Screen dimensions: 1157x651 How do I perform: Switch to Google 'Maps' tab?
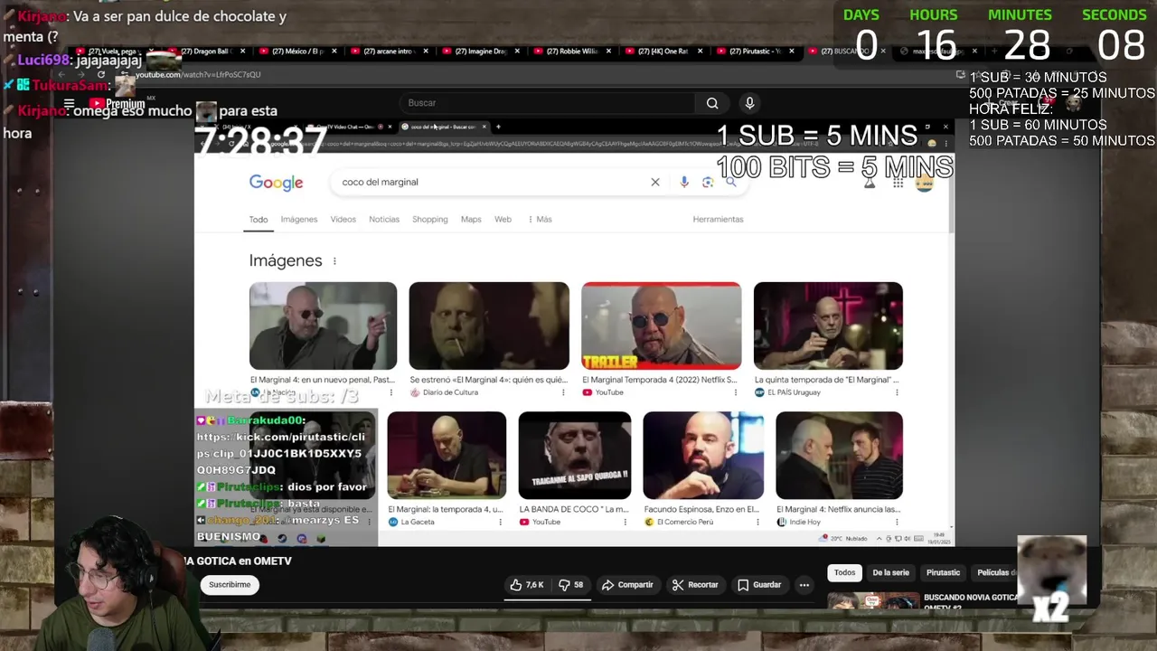point(471,220)
